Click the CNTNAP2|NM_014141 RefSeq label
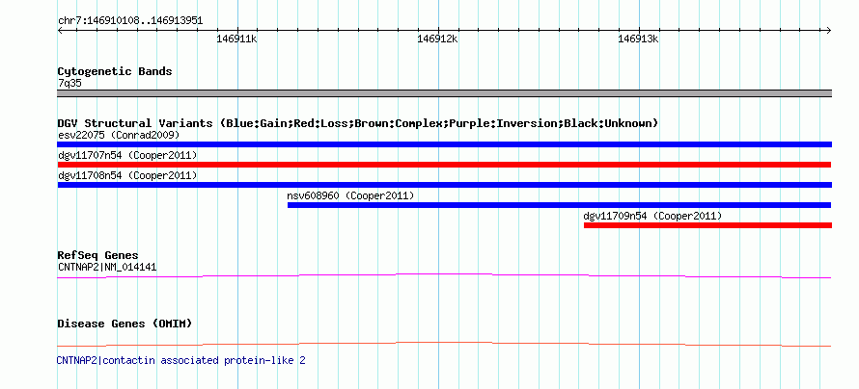859x389 pixels. click(x=107, y=267)
